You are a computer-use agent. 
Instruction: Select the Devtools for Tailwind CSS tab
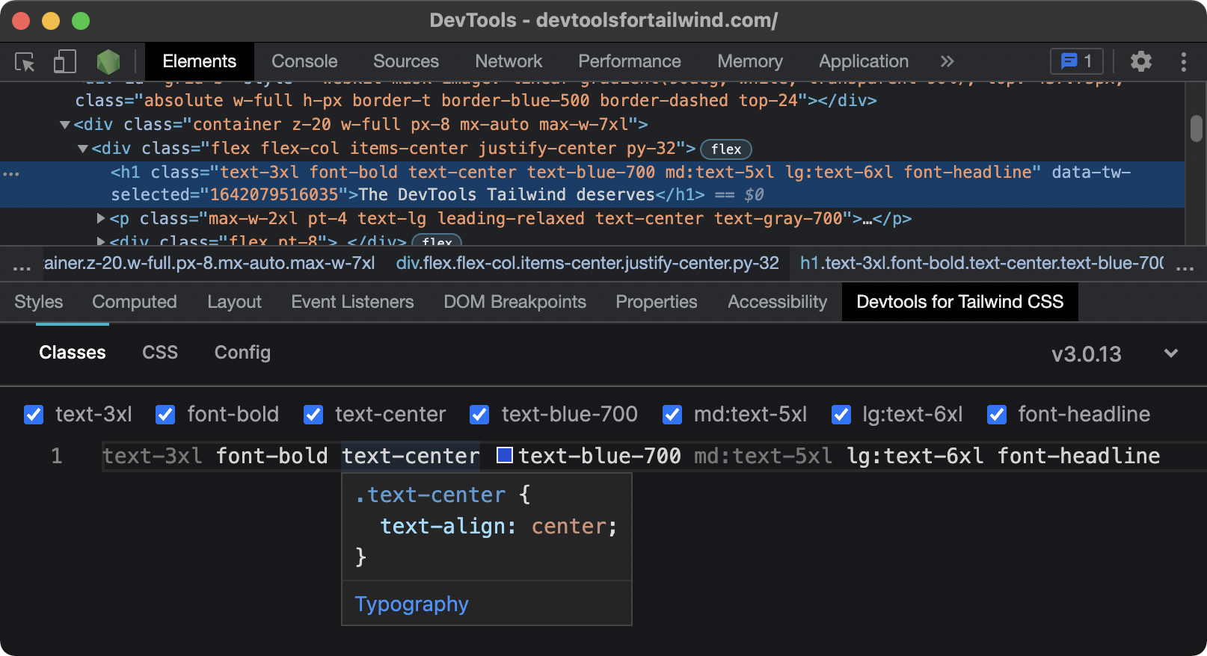[960, 302]
